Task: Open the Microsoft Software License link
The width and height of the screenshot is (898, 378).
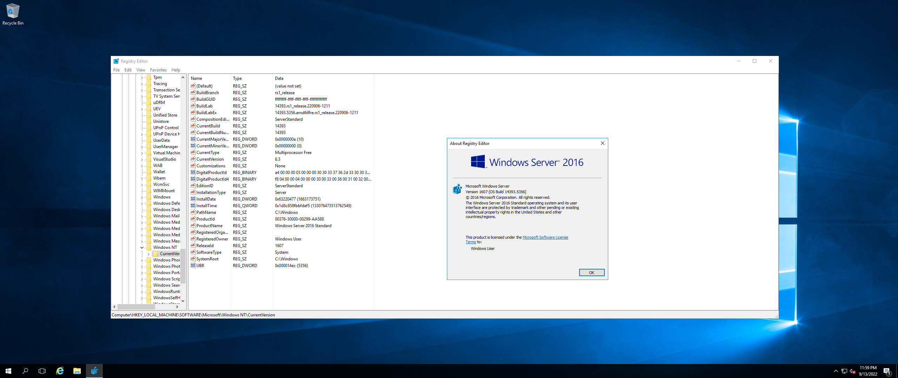Action: [545, 237]
